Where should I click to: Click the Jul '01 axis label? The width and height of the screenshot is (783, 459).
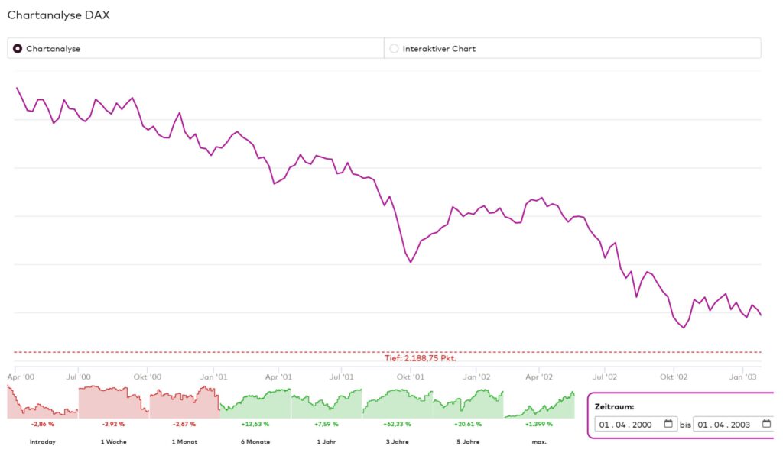tap(342, 377)
